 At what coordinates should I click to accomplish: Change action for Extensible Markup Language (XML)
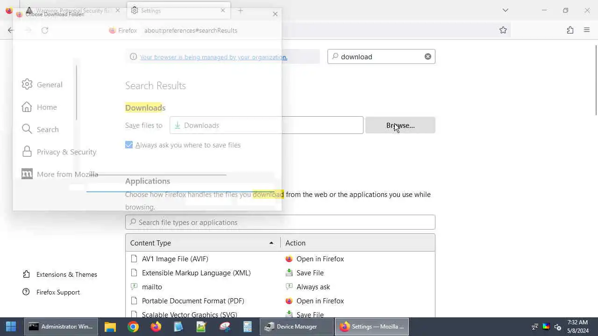pos(358,273)
